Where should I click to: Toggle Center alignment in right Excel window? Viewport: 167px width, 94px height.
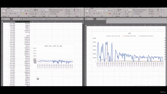tap(117, 12)
